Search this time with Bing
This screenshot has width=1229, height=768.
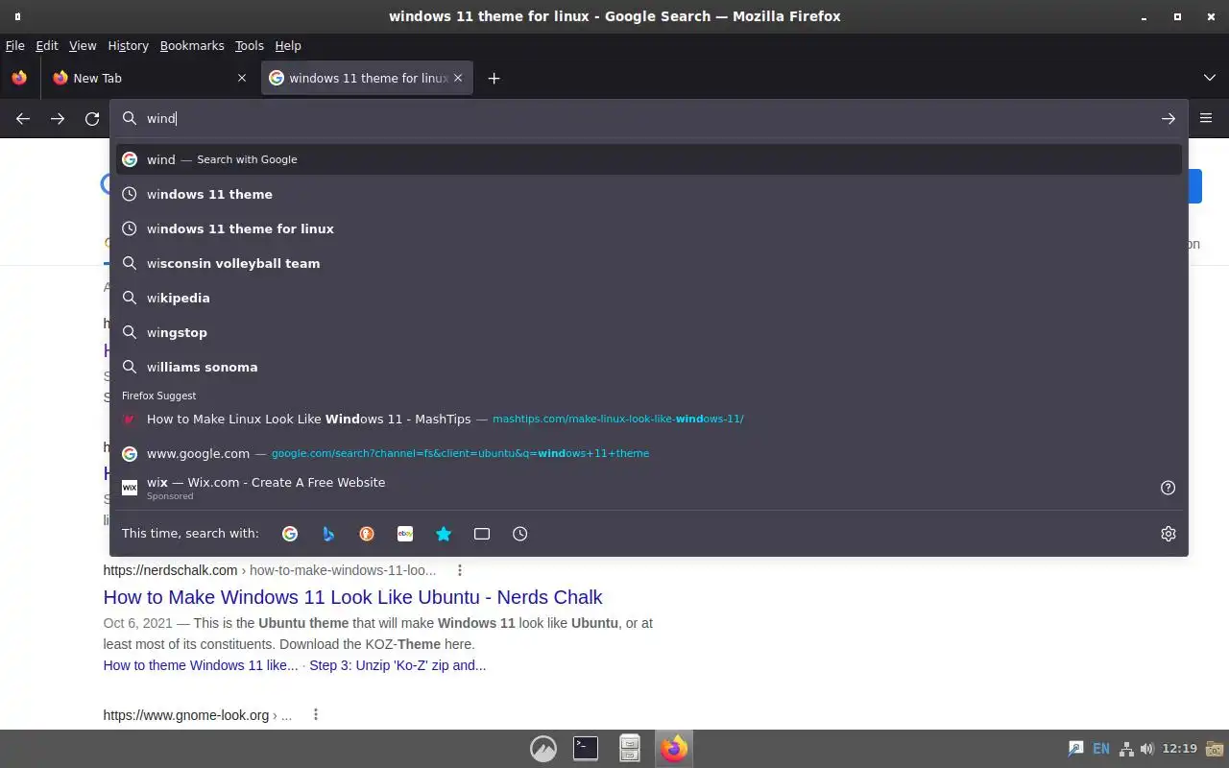pyautogui.click(x=328, y=534)
